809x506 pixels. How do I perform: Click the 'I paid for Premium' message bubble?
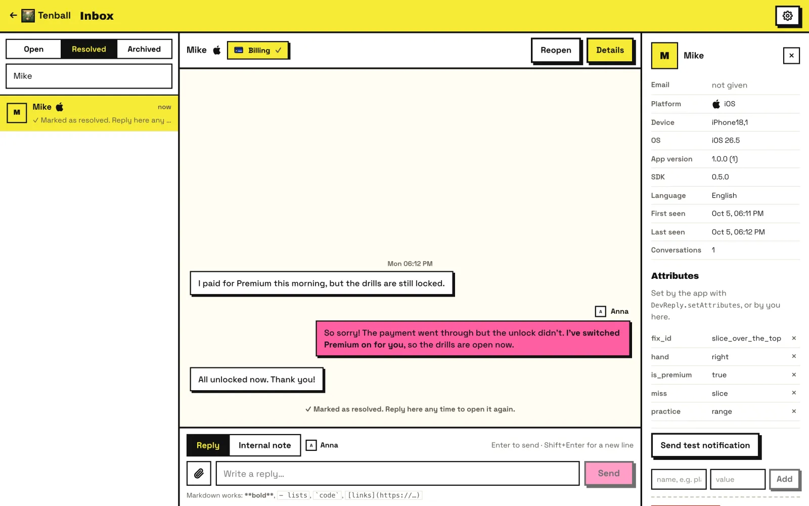322,283
